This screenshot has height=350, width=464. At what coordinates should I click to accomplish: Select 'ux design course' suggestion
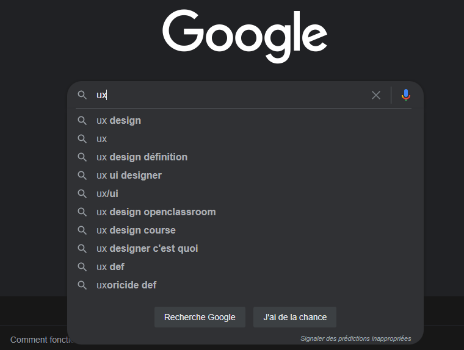[x=245, y=230]
